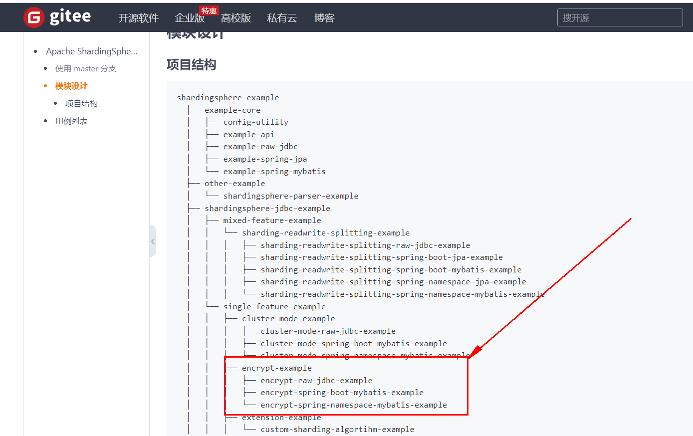The image size is (693, 436).
Task: Click the sharding-readwrite-splitting-example line
Action: pyautogui.click(x=325, y=232)
